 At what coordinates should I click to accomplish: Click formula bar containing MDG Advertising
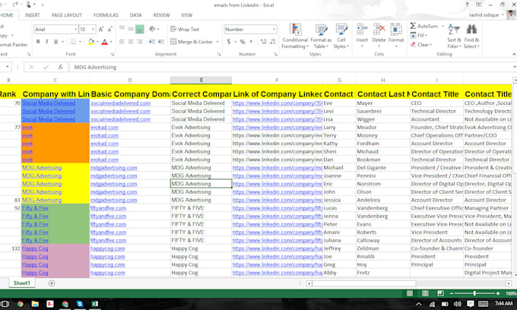click(290, 67)
